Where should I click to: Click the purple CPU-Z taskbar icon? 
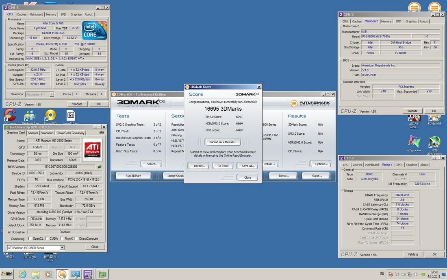pyautogui.click(x=88, y=275)
